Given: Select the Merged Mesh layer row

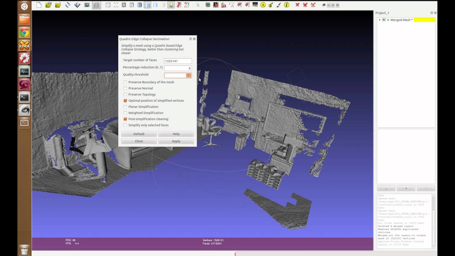Looking at the screenshot, I should (406, 20).
